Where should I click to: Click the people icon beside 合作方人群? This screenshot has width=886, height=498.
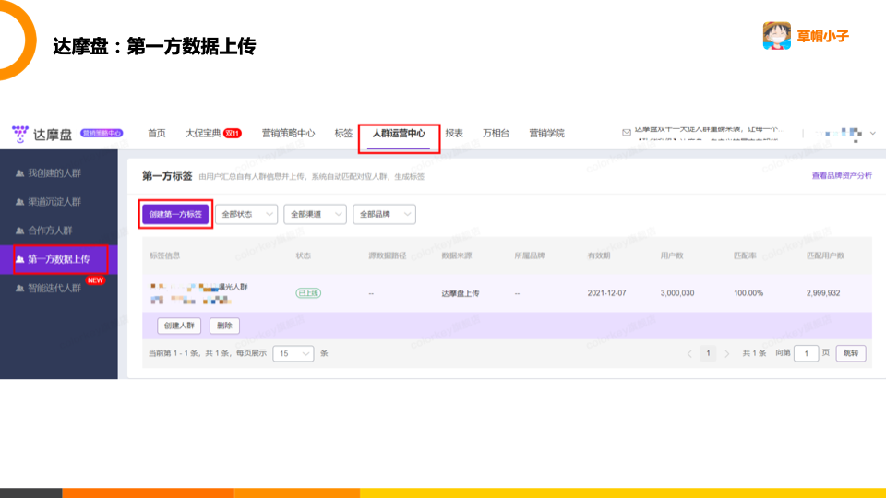click(x=19, y=231)
